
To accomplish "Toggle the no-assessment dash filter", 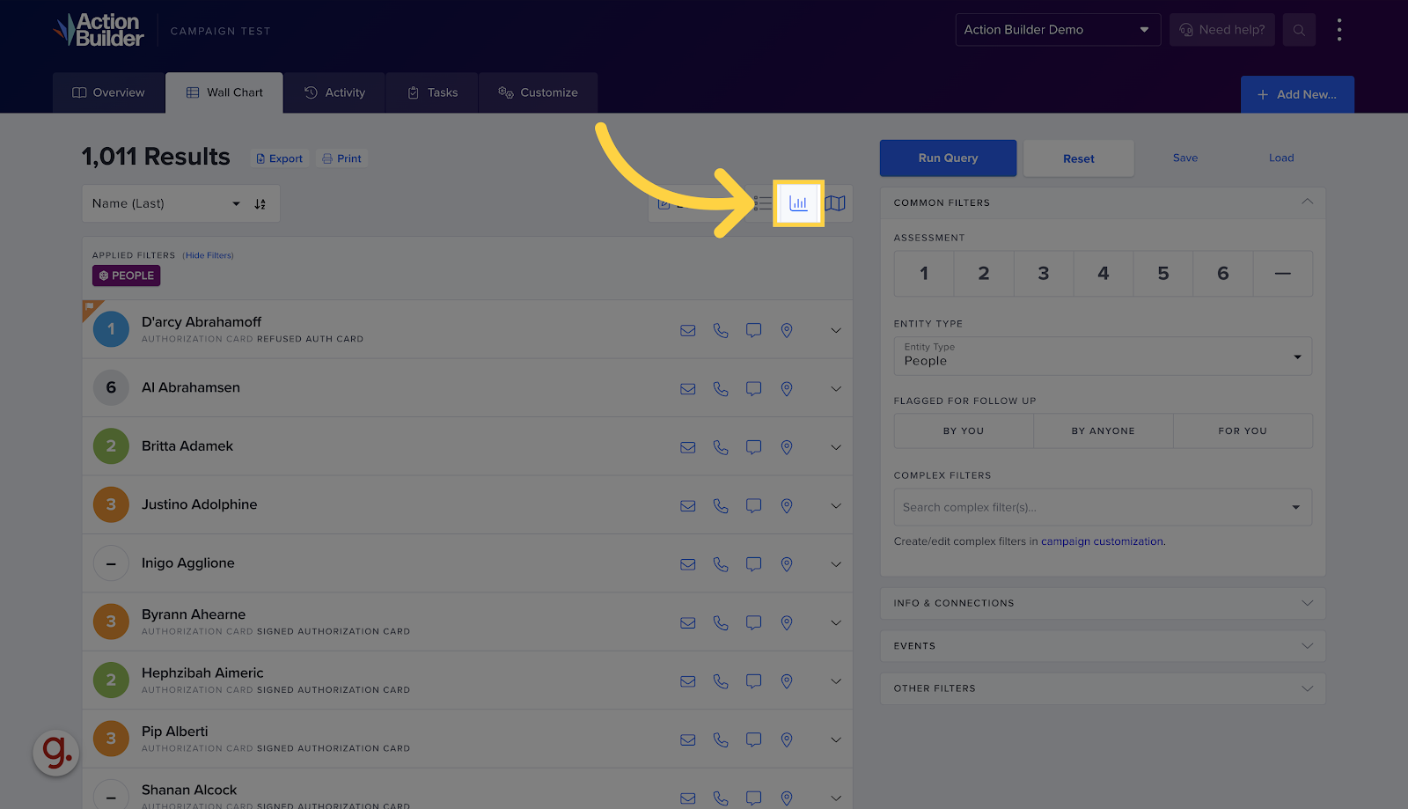I will tap(1283, 274).
